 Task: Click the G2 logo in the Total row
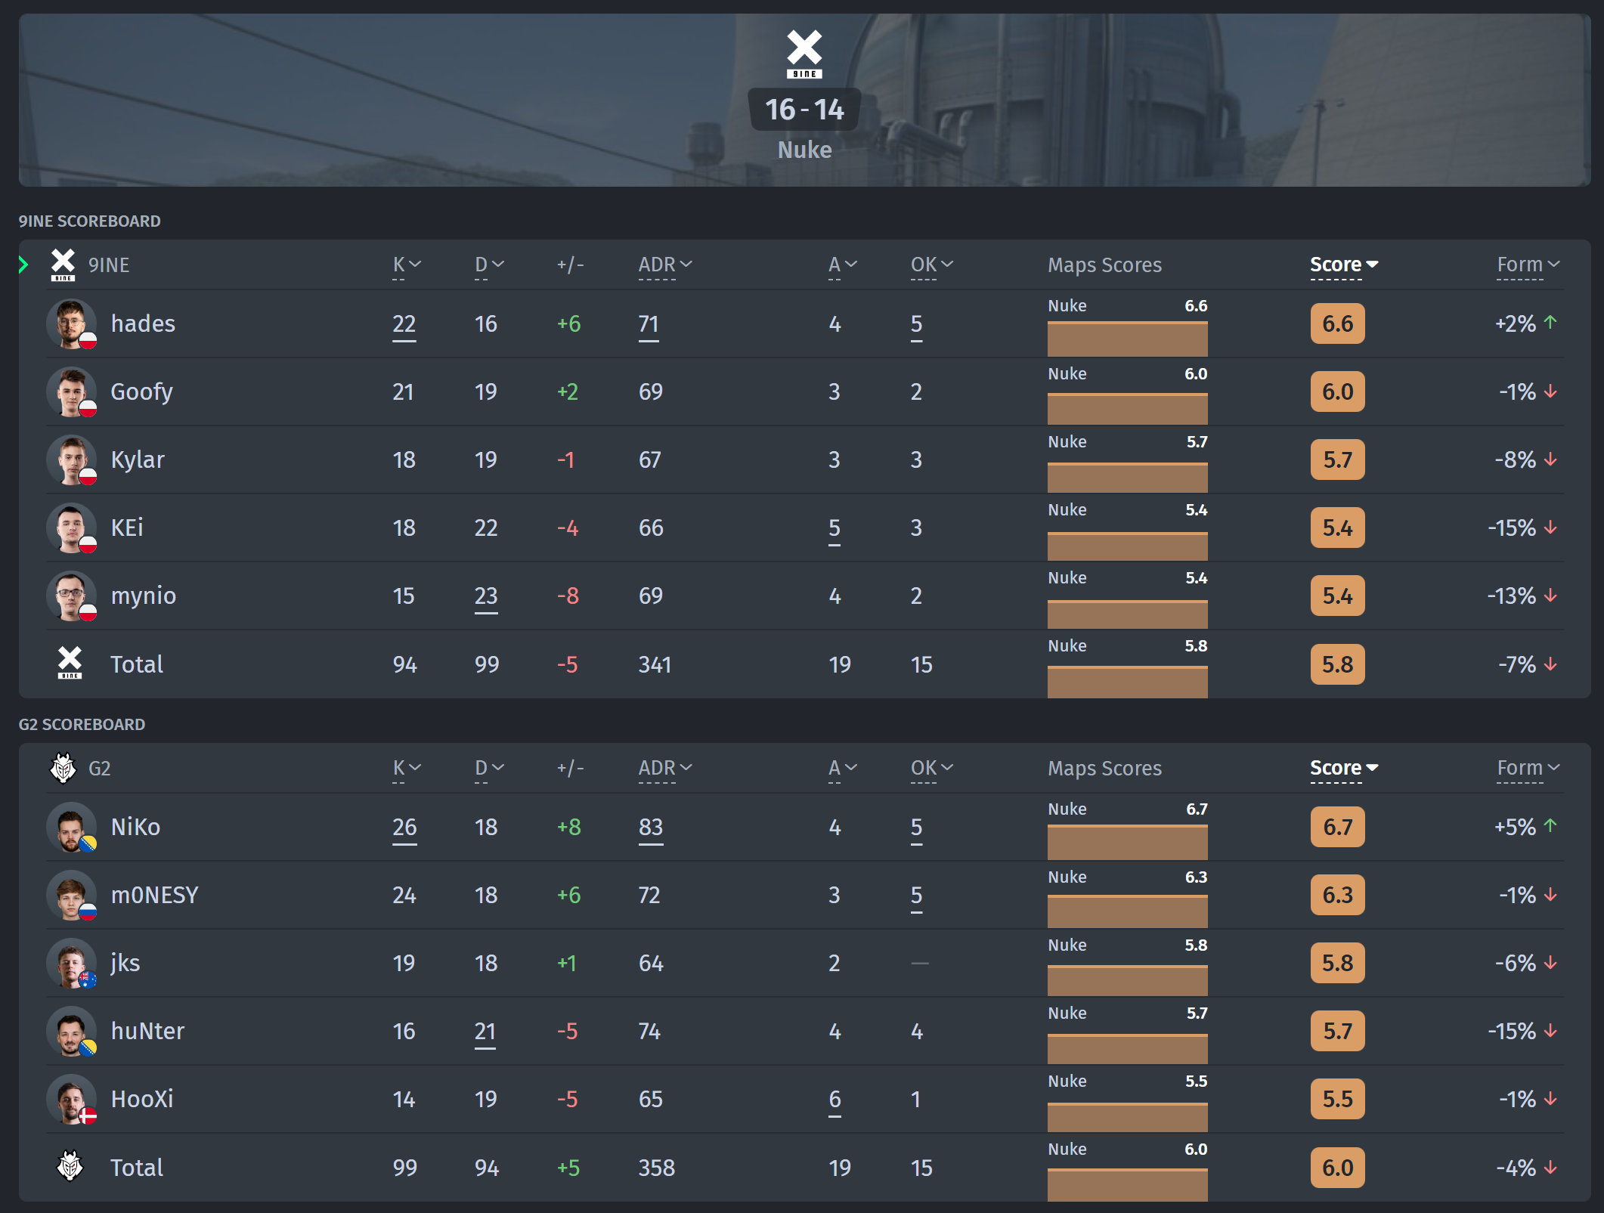point(70,1166)
